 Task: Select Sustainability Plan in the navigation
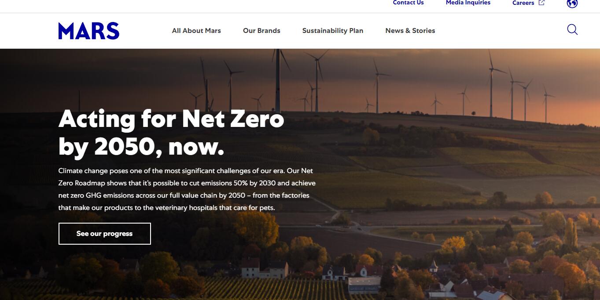coord(333,31)
